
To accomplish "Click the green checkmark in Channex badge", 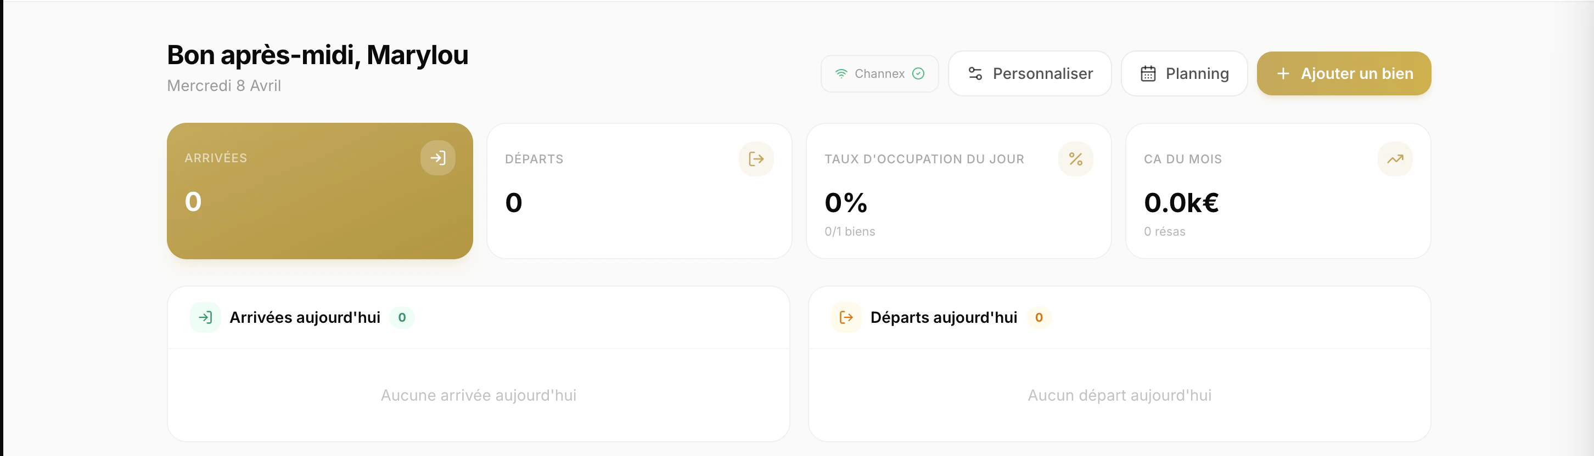I will coord(918,74).
